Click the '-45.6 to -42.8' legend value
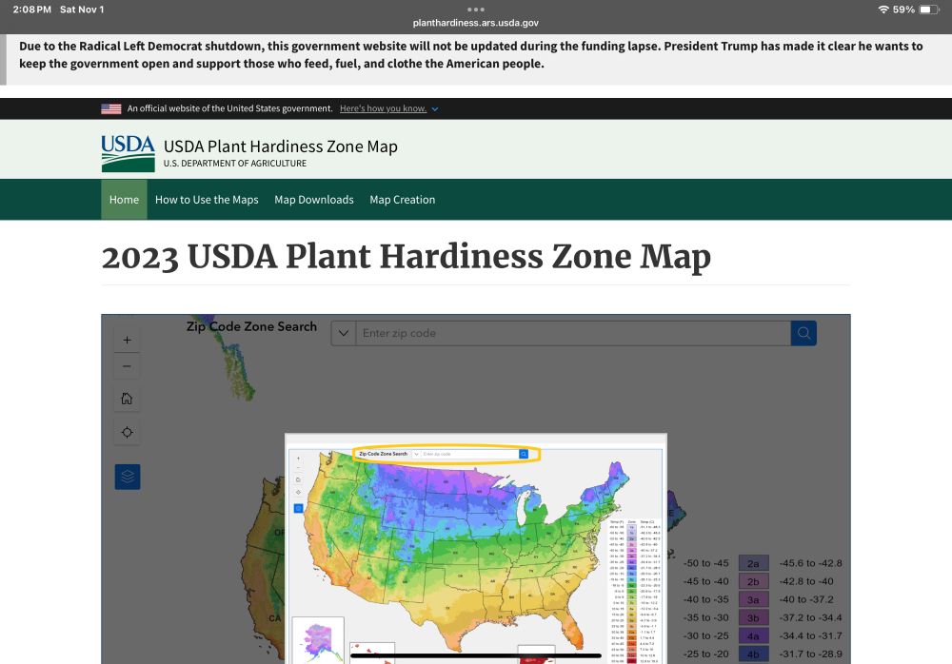Screen dimensions: 952x664 [810, 563]
